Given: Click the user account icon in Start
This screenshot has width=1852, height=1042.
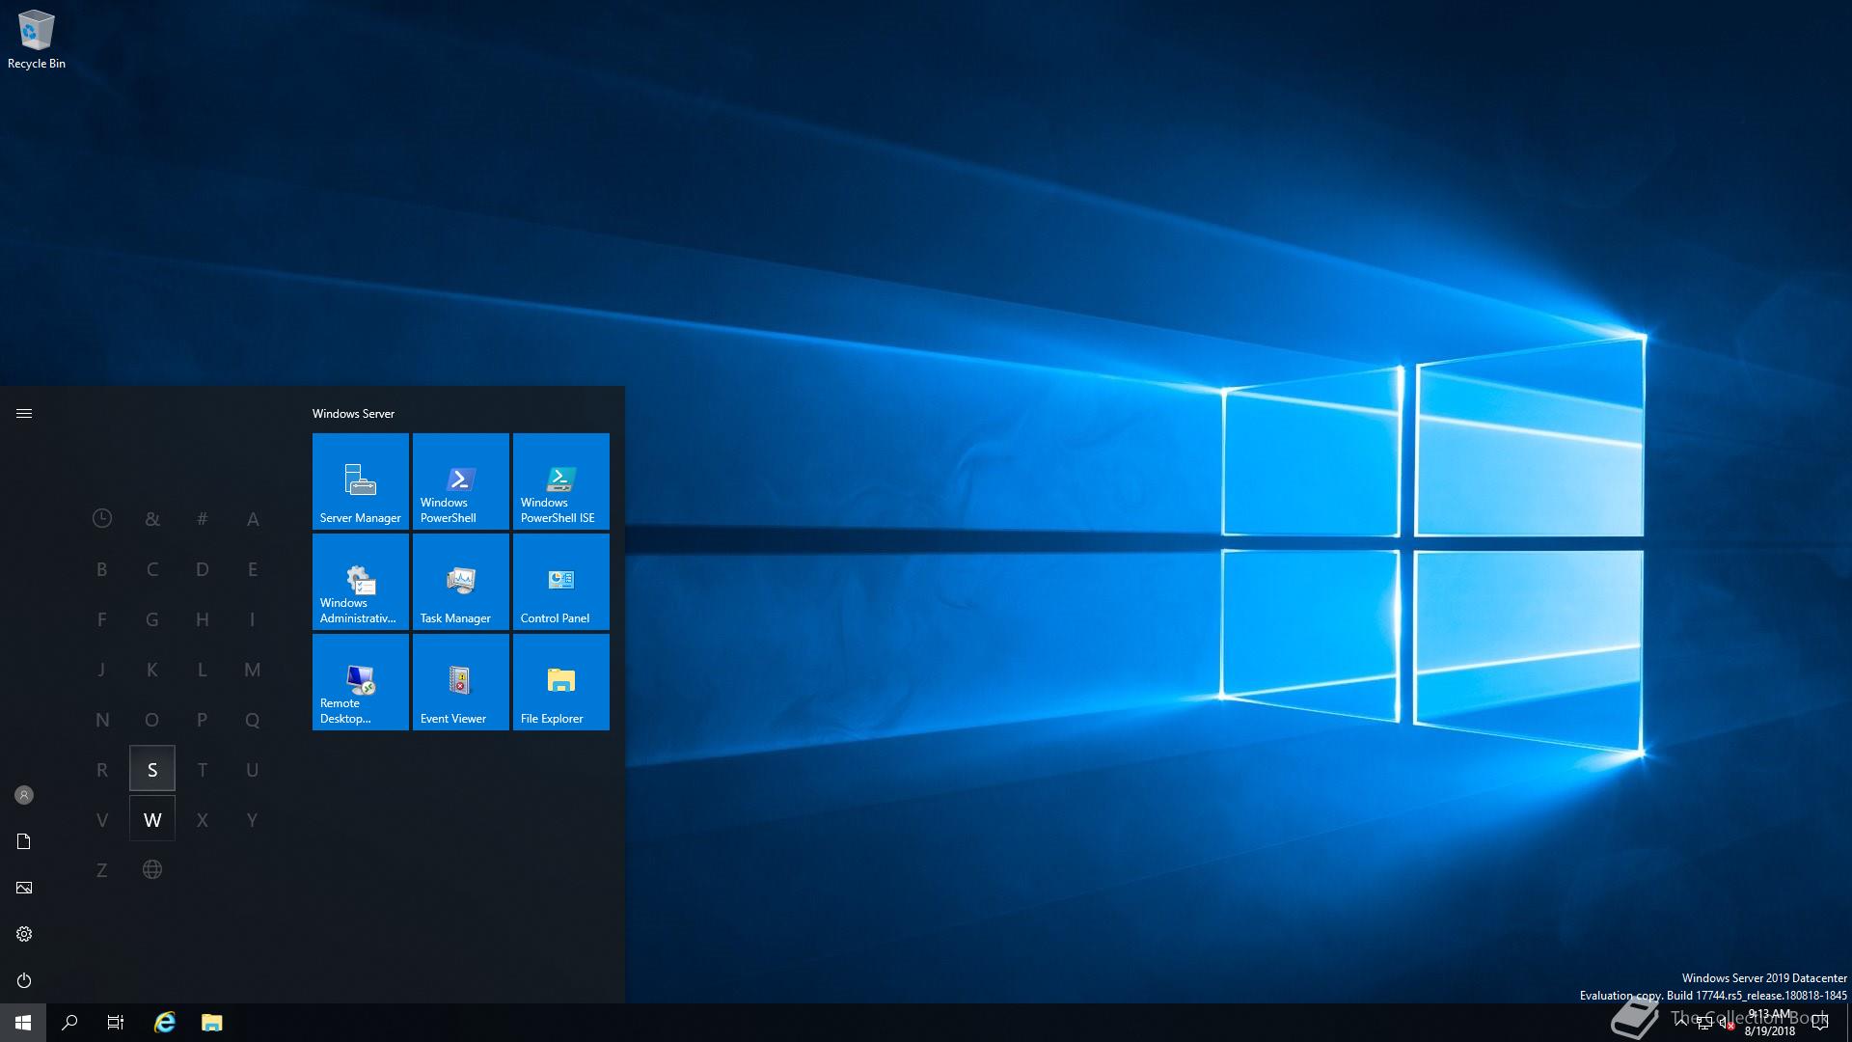Looking at the screenshot, I should 24,795.
